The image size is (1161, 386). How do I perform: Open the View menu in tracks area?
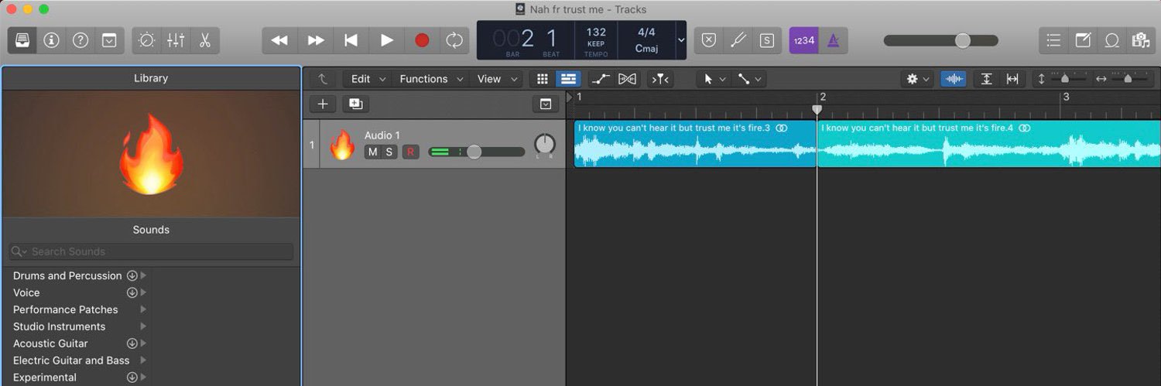(498, 79)
